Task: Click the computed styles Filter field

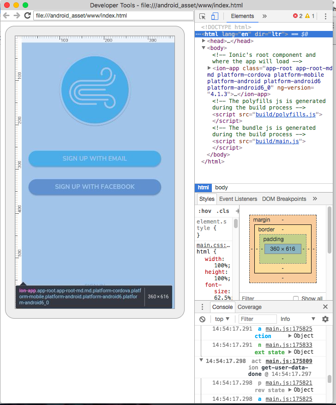Action: click(x=266, y=298)
